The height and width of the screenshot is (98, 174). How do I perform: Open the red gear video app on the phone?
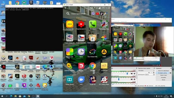(x=81, y=24)
